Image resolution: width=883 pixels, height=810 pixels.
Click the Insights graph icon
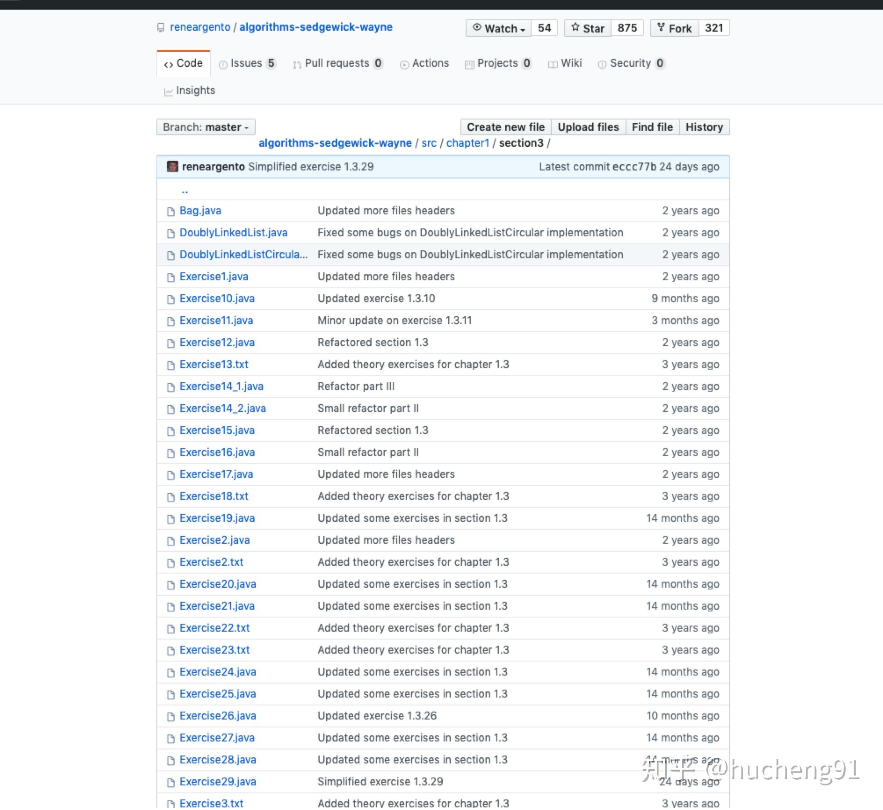coord(168,91)
